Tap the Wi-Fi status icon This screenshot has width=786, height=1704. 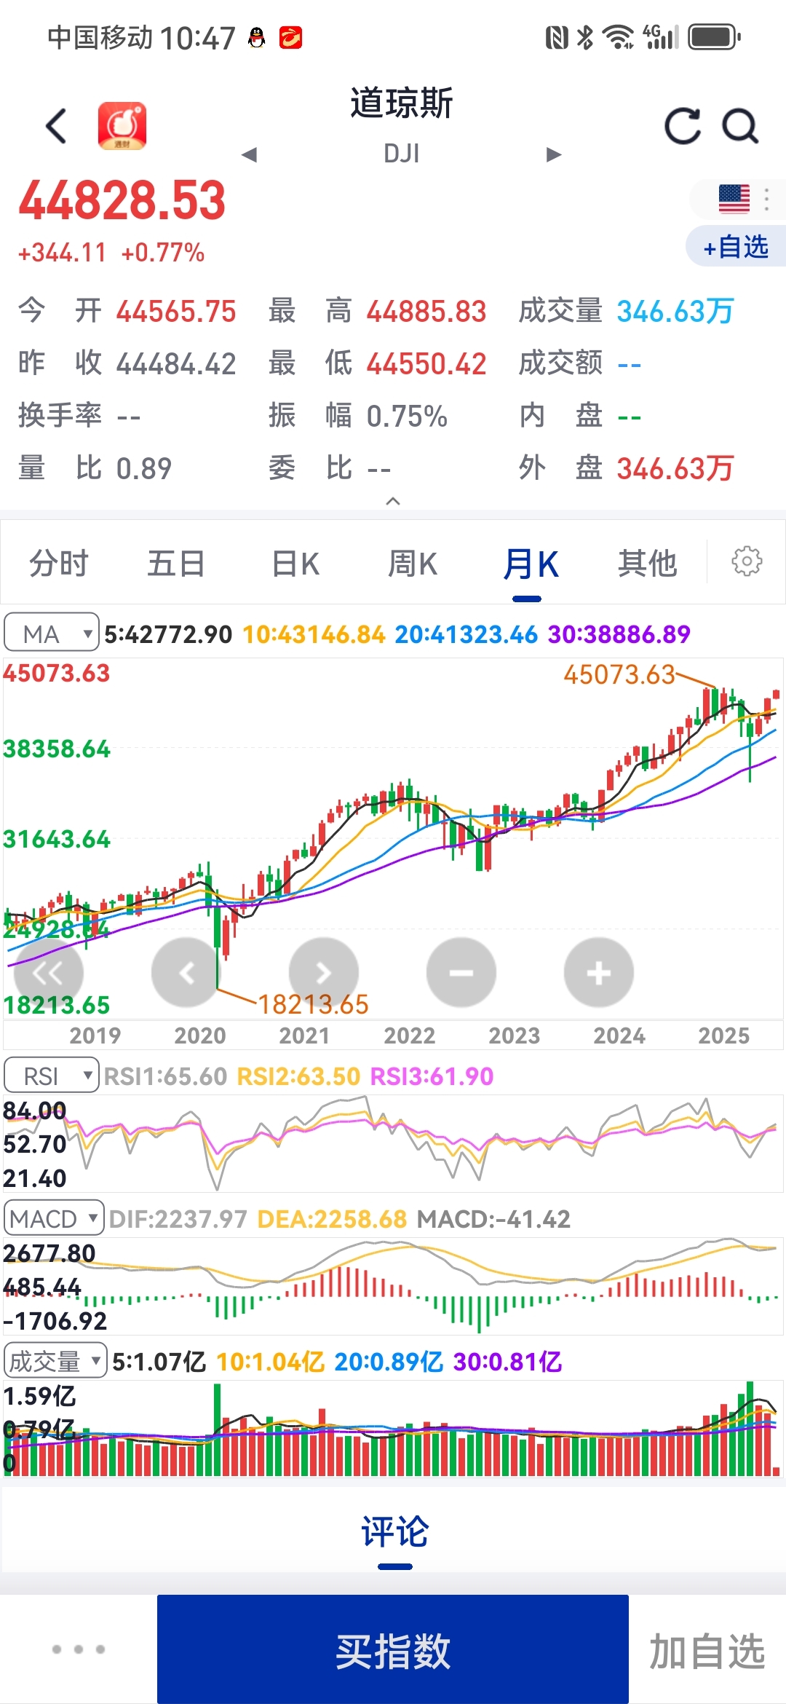pos(619,37)
